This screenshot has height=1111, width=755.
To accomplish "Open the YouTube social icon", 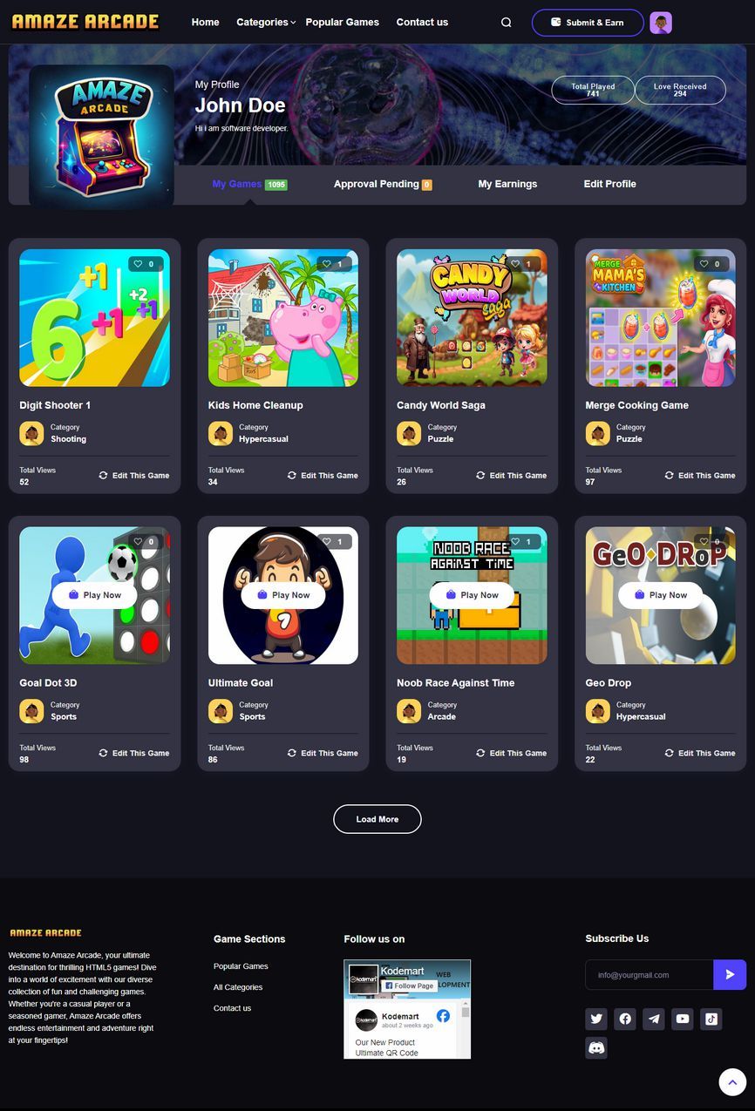I will click(683, 1019).
